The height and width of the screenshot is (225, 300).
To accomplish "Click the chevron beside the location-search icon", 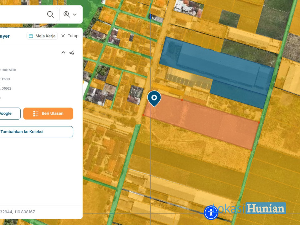I will pyautogui.click(x=75, y=15).
